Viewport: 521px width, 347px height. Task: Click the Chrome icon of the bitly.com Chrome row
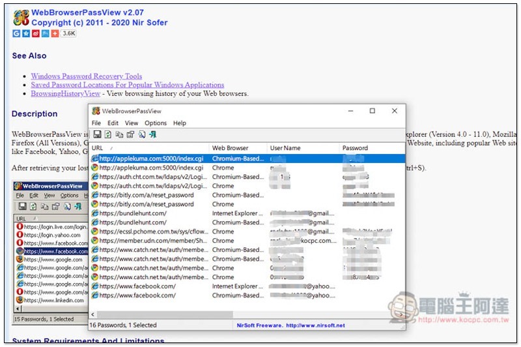(x=95, y=204)
